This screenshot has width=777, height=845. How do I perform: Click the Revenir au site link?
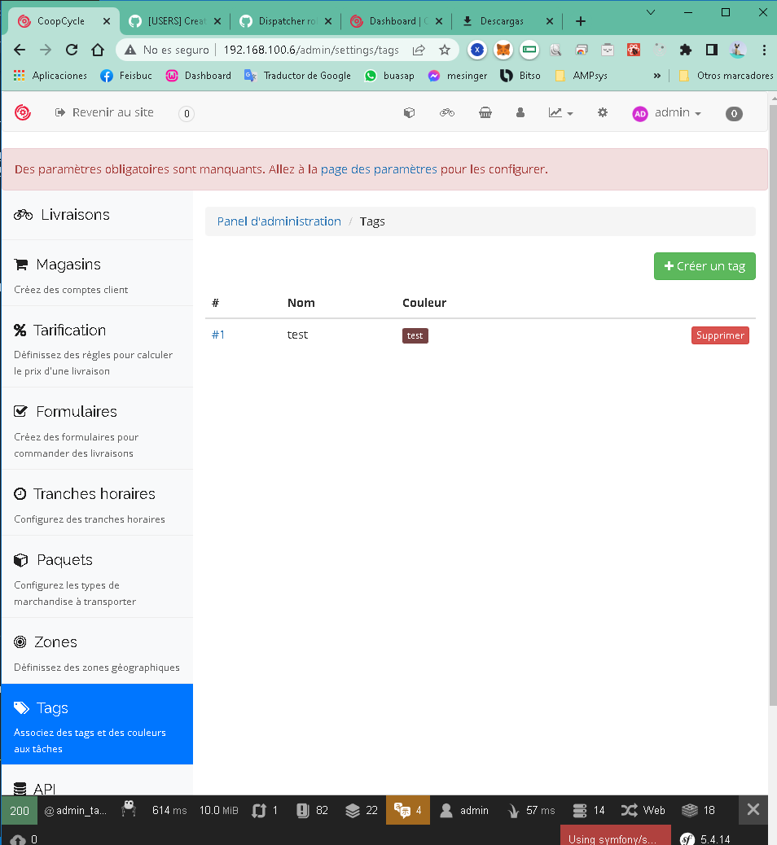(x=104, y=112)
